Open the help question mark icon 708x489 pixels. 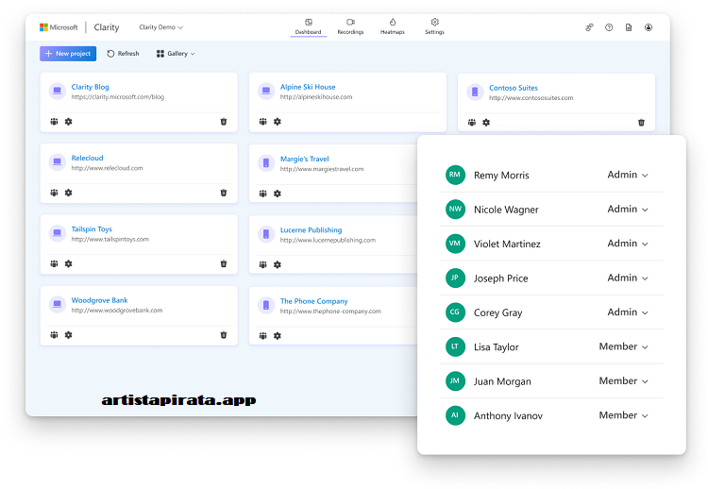(609, 27)
